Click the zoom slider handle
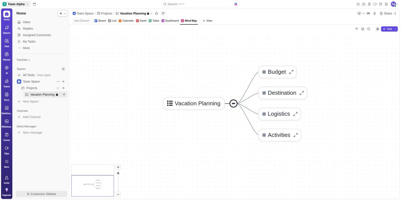401x200 pixels. (118, 173)
